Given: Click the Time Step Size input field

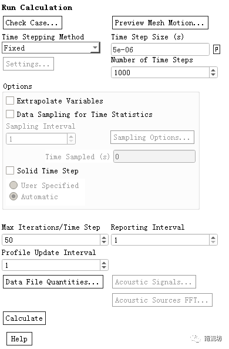Looking at the screenshot, I should 160,49.
